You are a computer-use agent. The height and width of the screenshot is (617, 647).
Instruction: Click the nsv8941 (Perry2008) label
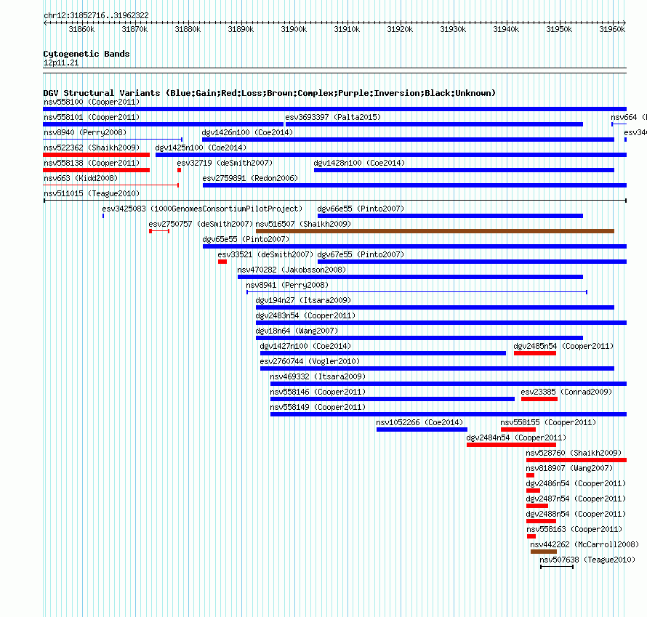click(287, 285)
